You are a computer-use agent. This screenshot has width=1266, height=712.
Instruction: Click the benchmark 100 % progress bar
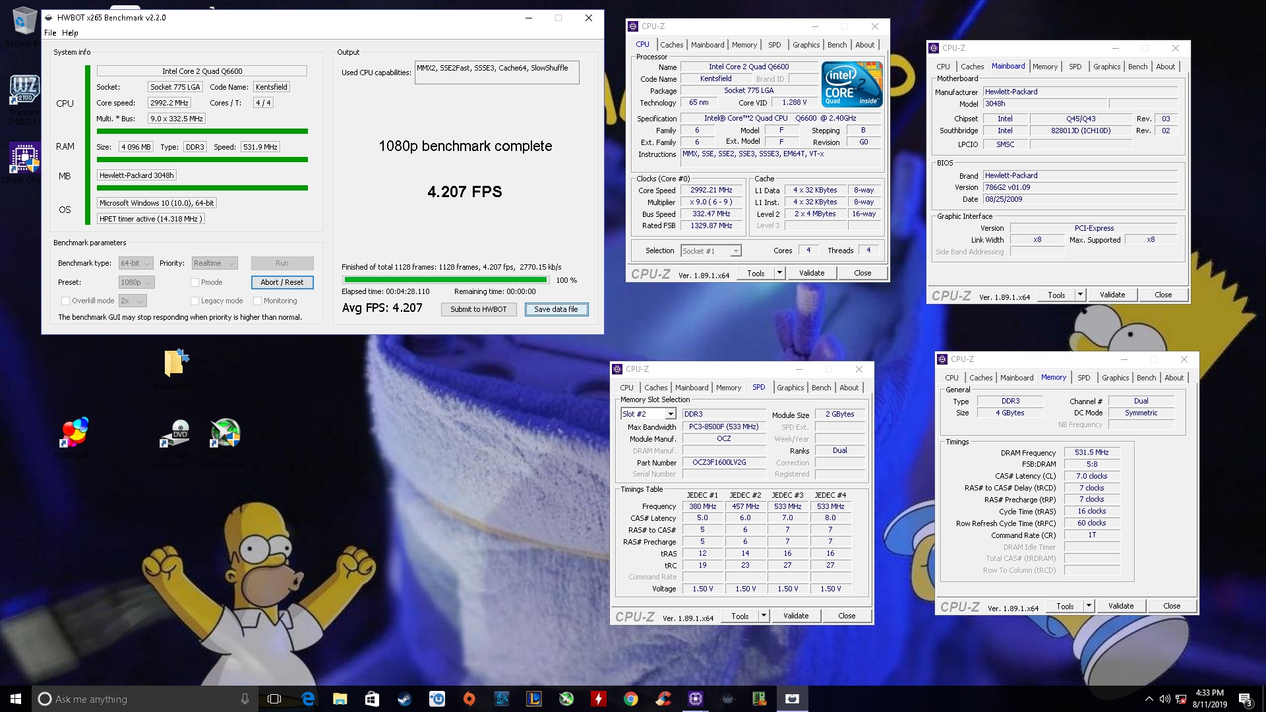coord(445,280)
